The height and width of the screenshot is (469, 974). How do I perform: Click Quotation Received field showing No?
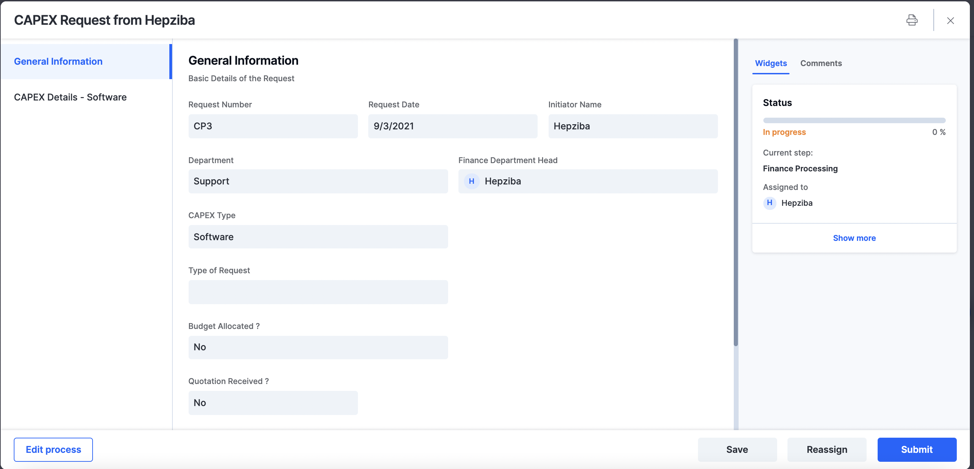tap(273, 403)
